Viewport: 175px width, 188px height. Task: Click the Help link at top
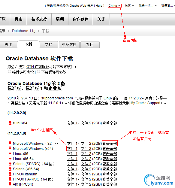(x=99, y=6)
